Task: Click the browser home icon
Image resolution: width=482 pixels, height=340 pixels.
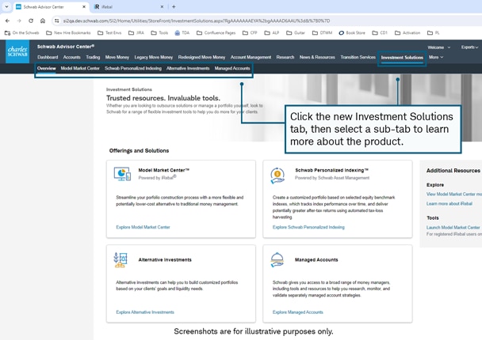Action: [x=43, y=21]
